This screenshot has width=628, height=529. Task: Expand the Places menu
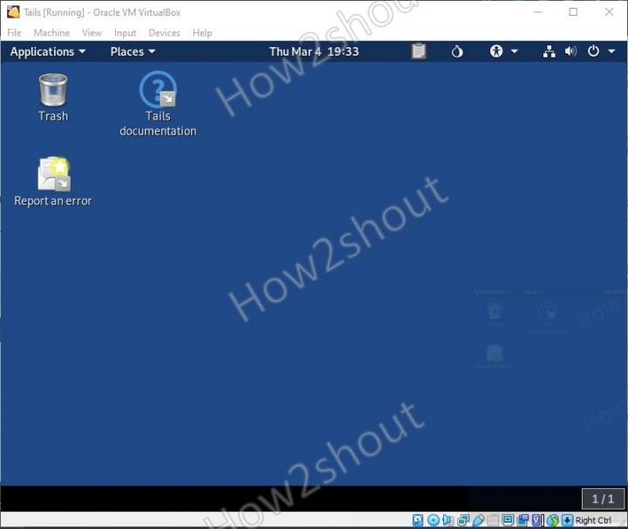tap(132, 52)
